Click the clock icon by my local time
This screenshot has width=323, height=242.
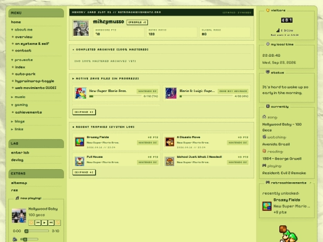point(267,44)
